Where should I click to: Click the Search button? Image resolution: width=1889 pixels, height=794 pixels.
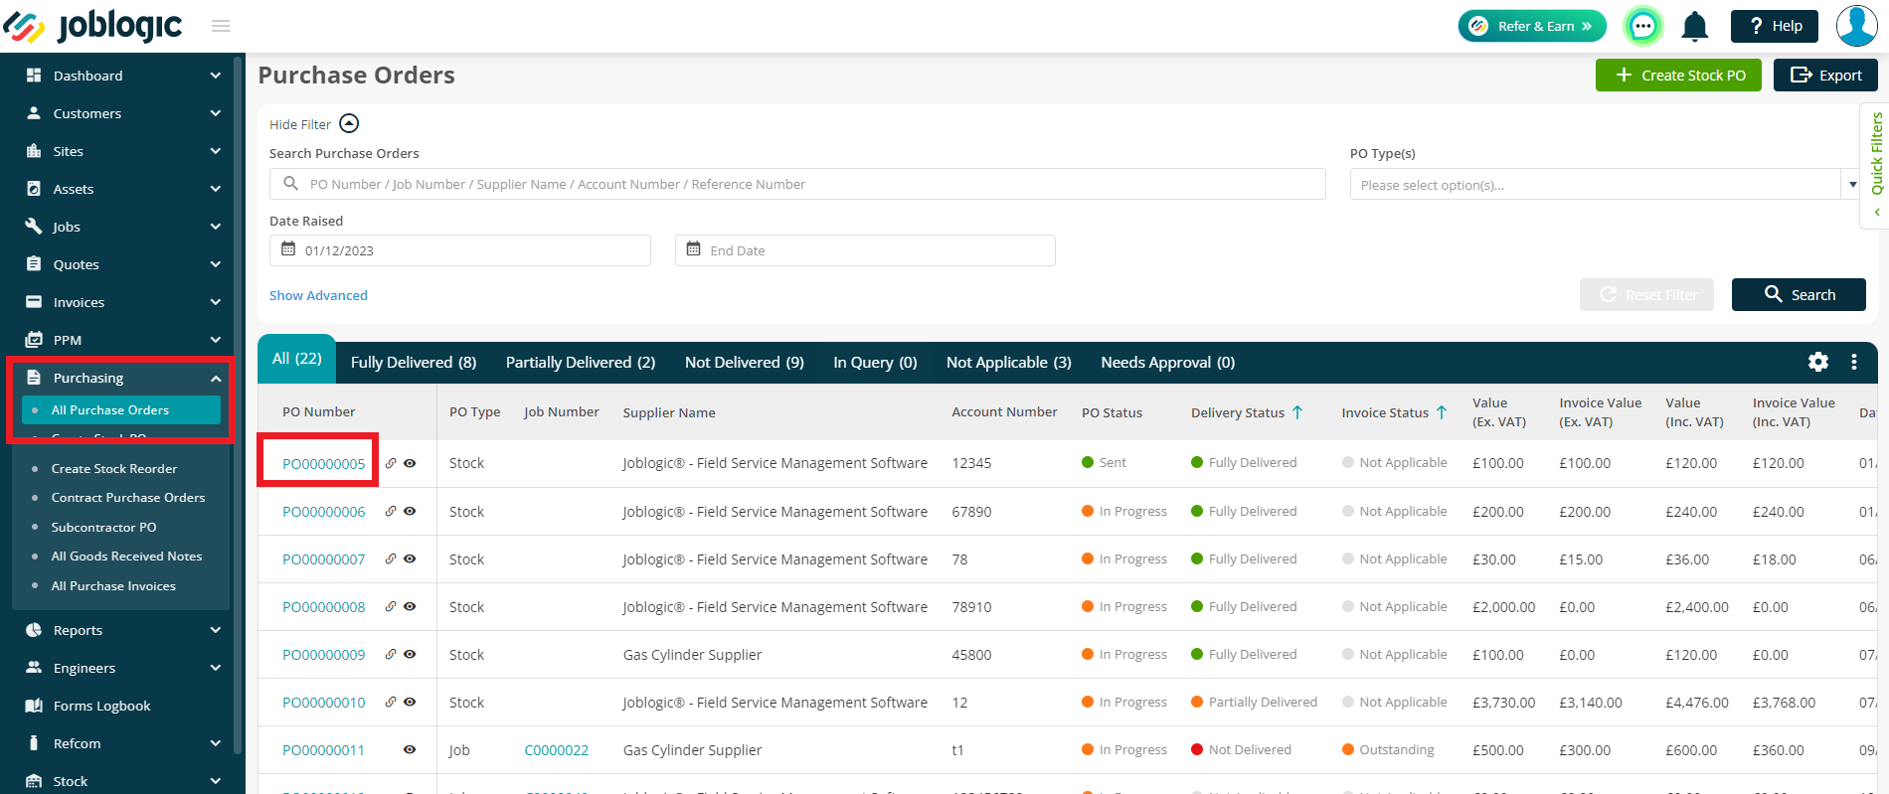tap(1799, 295)
